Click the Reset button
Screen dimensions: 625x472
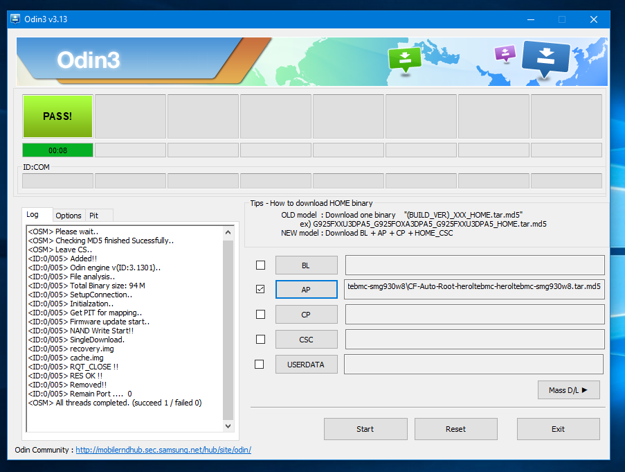[x=455, y=429]
